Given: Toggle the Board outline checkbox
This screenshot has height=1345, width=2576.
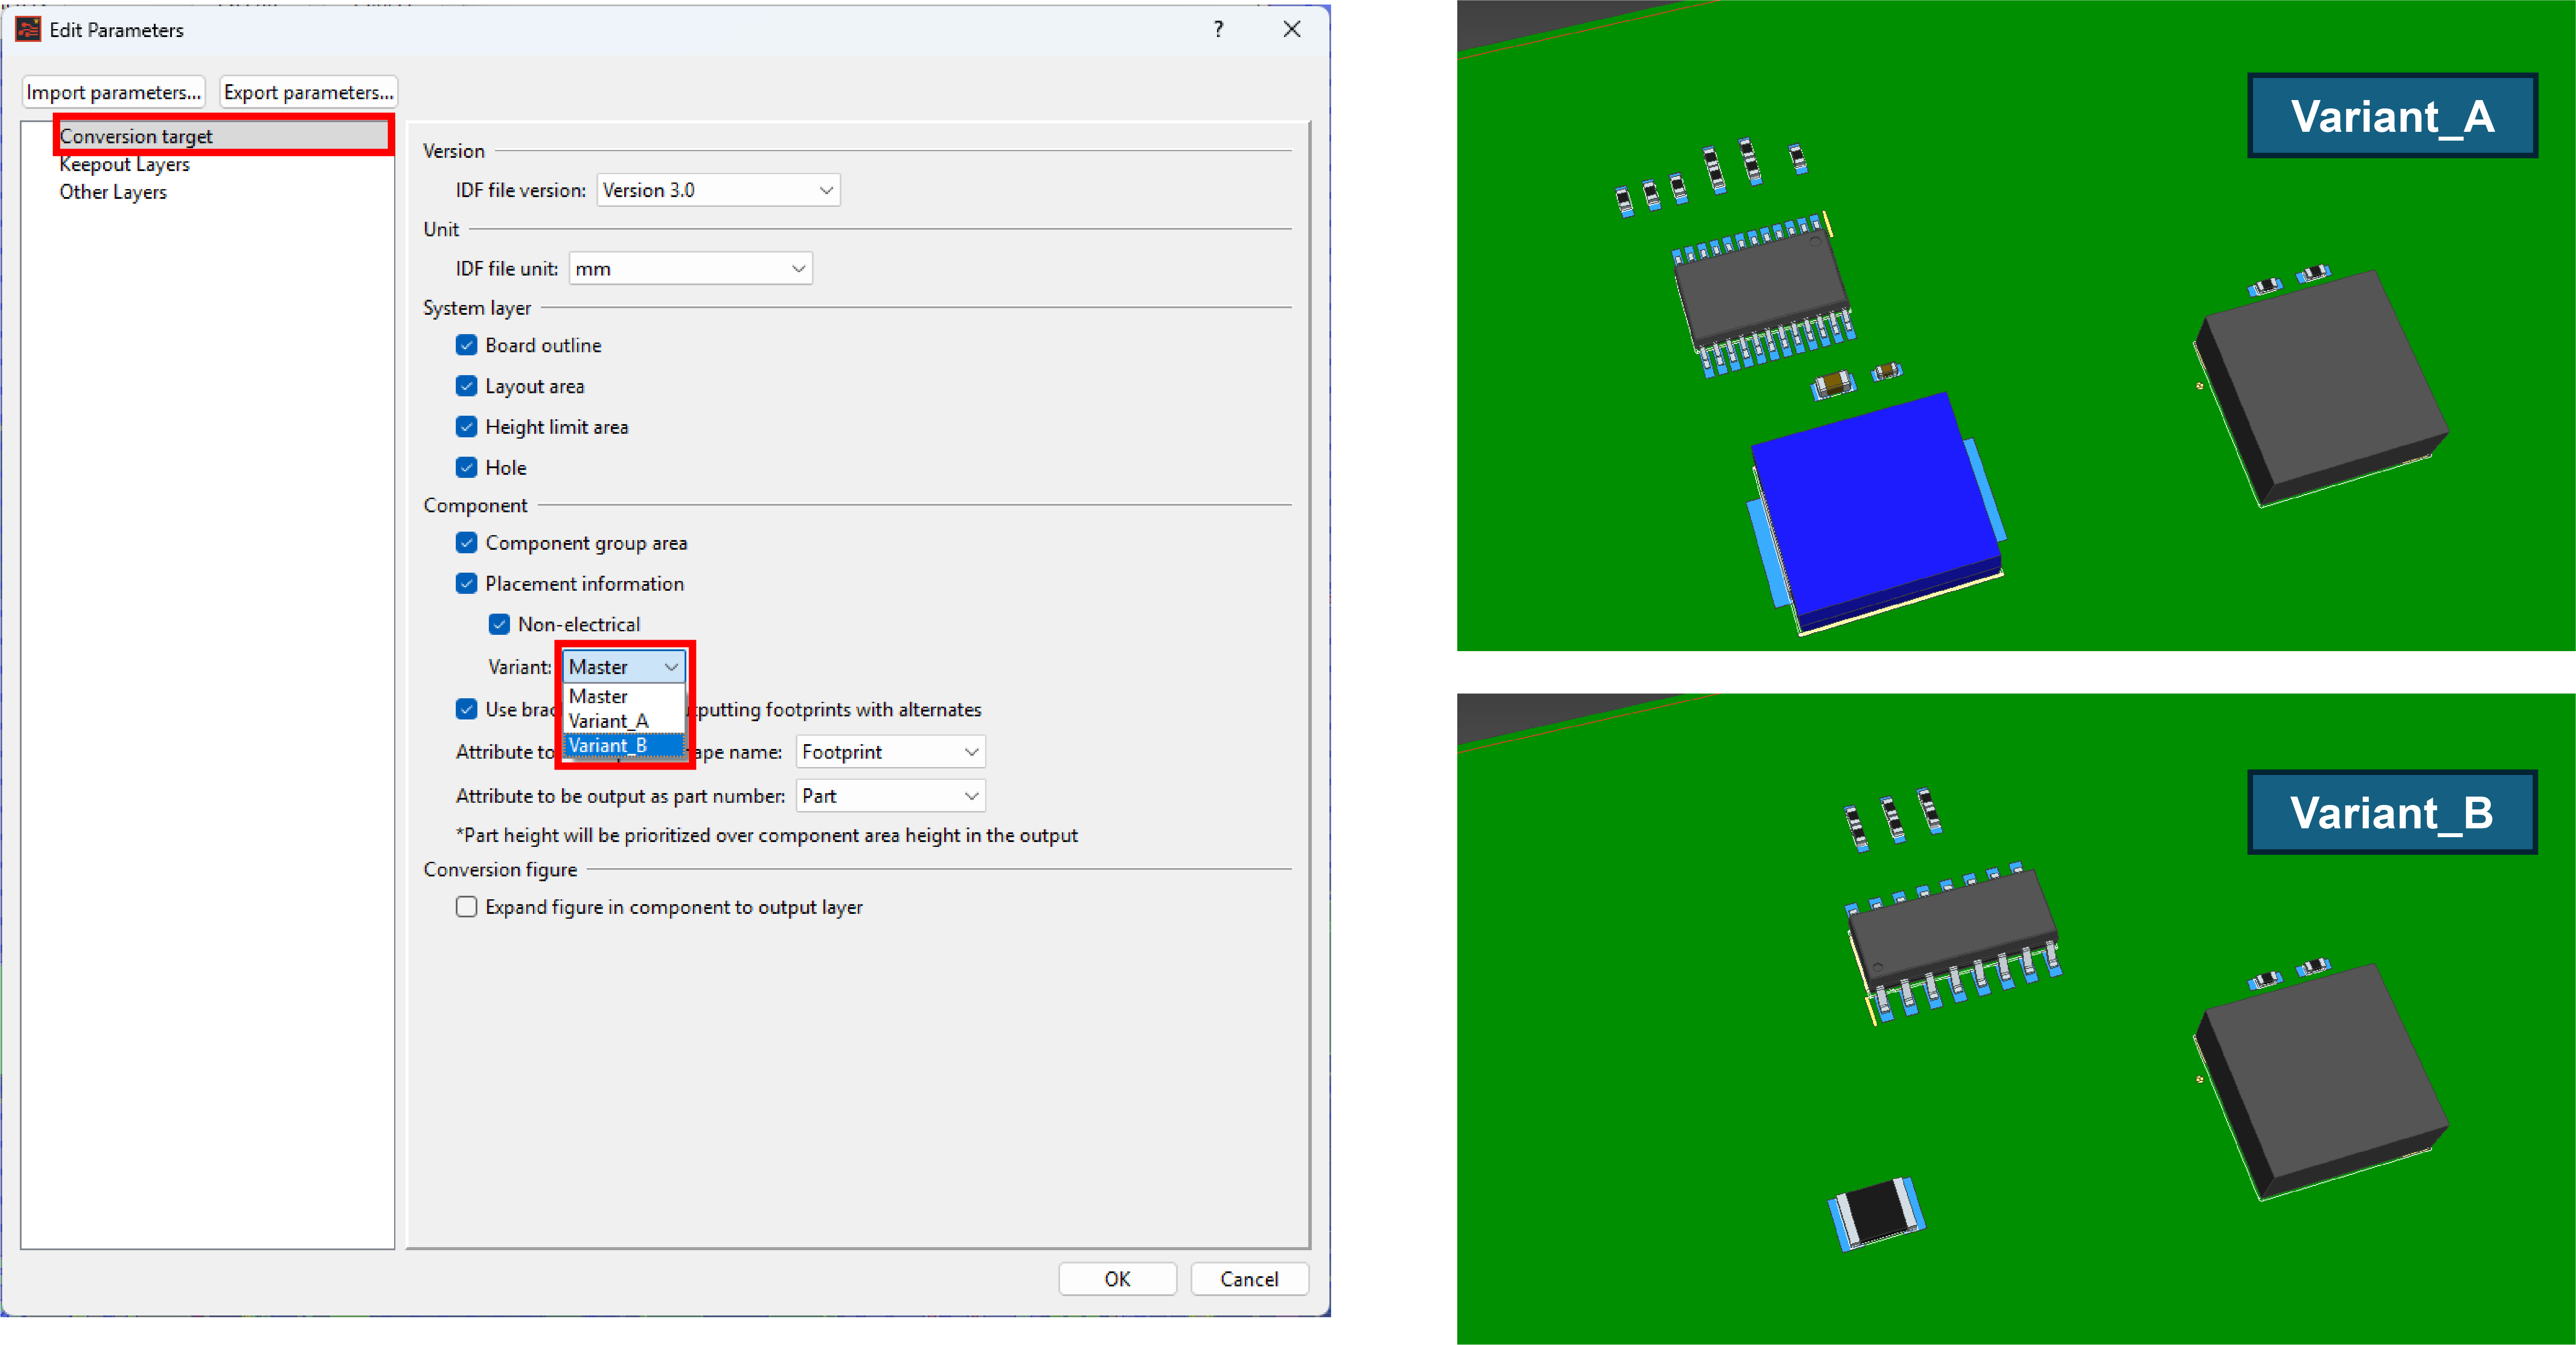Looking at the screenshot, I should 466,345.
